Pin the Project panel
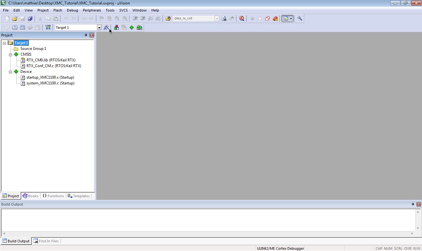This screenshot has width=422, height=251. (86, 35)
